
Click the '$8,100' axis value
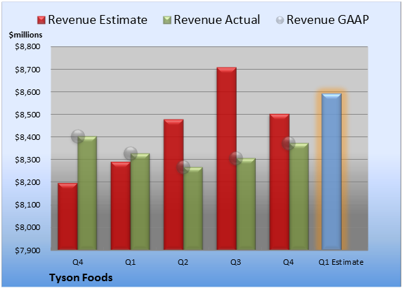point(27,205)
